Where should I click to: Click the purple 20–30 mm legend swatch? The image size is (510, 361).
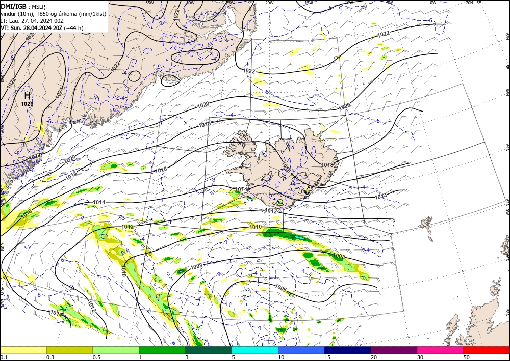click(x=394, y=350)
